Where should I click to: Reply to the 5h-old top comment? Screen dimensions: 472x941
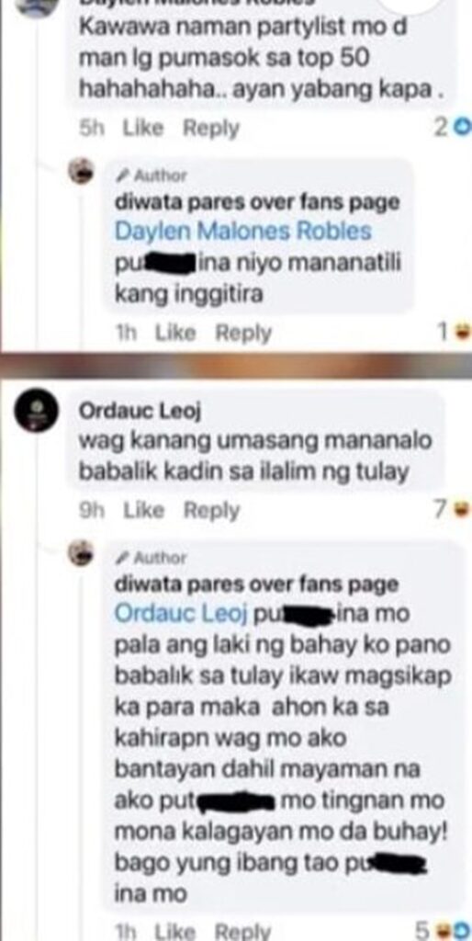pyautogui.click(x=210, y=128)
